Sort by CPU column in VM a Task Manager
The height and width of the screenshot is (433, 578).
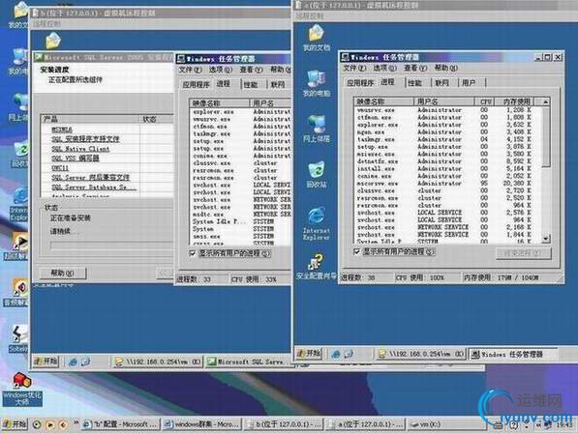coord(484,101)
